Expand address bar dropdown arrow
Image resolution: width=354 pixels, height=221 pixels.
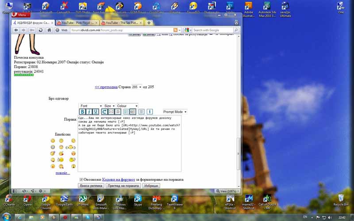pyautogui.click(x=180, y=30)
